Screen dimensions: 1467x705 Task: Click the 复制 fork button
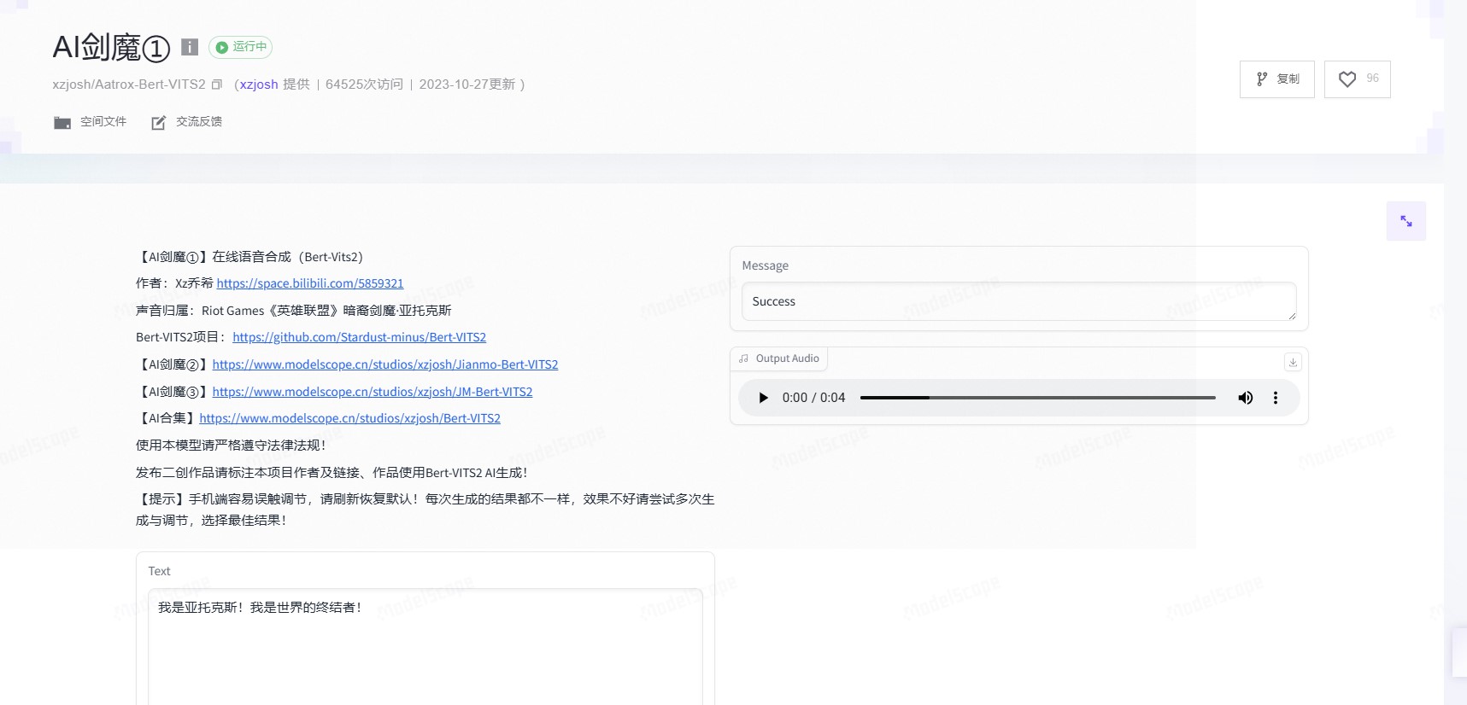(x=1276, y=79)
